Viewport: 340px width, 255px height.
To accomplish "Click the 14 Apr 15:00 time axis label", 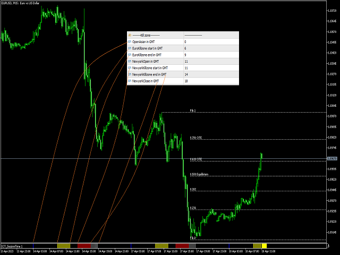I will pyautogui.click(x=89, y=251).
